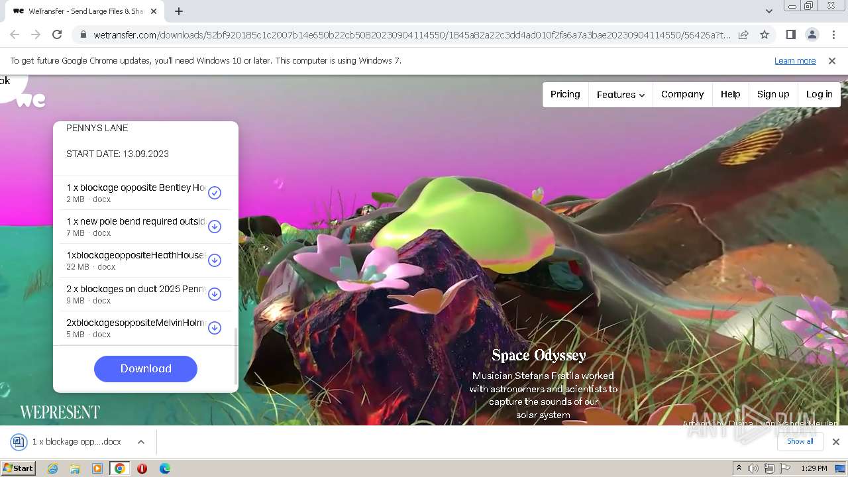Select '1 x new pole bend required outsid' file name
Screen dimensions: 848x477
pos(136,221)
